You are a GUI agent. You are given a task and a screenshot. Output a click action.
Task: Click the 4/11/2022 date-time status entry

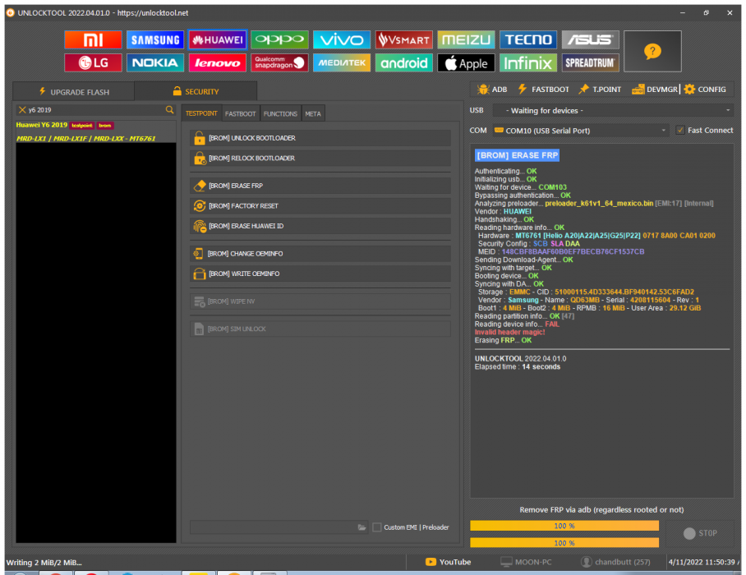pyautogui.click(x=704, y=562)
